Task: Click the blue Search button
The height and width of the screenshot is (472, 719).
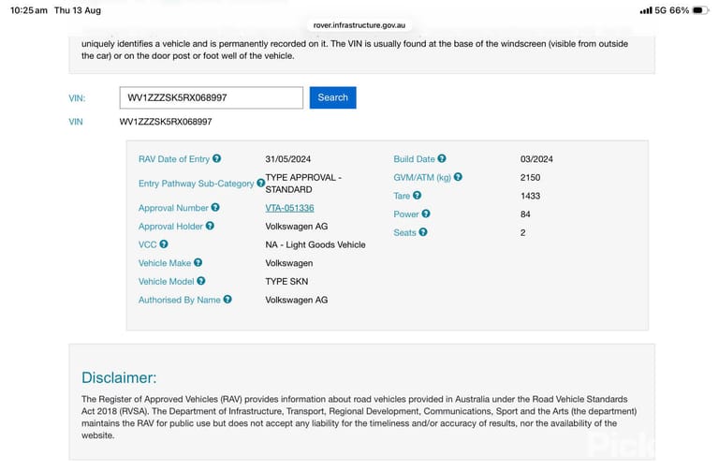Action: 333,97
